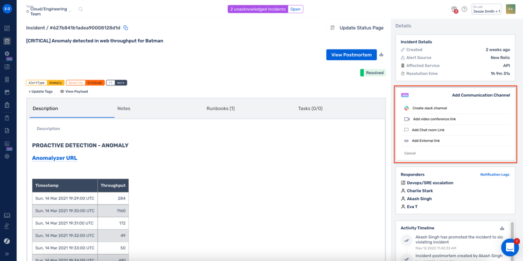Click Devops/SRE escalation responder
Image resolution: width=523 pixels, height=261 pixels.
pyautogui.click(x=430, y=183)
